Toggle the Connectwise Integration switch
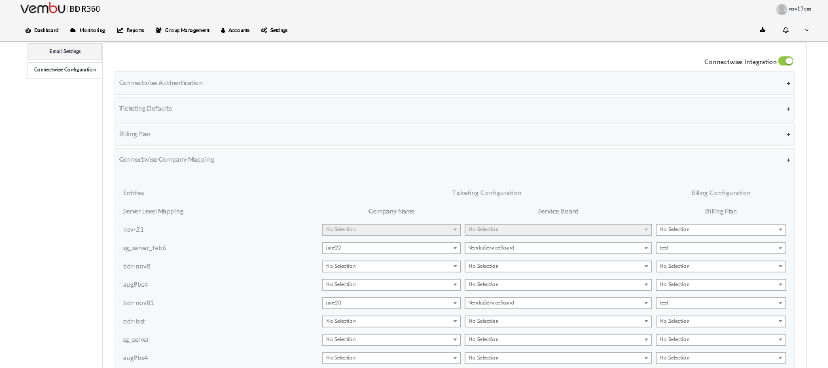 click(785, 61)
